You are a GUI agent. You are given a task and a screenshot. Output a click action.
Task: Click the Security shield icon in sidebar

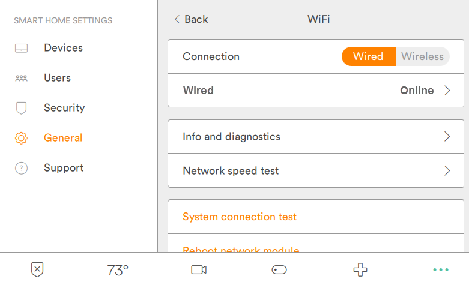click(21, 108)
